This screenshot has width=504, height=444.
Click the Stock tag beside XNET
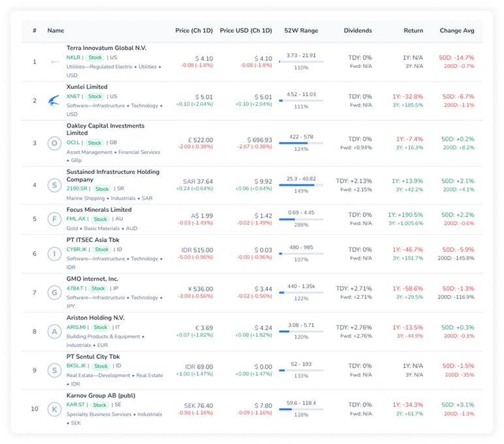95,97
